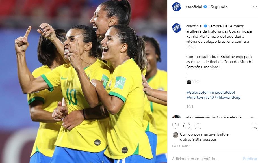Image resolution: width=258 pixels, height=163 pixels.
Task: Save post with bookmark icon
Action: coord(255,126)
